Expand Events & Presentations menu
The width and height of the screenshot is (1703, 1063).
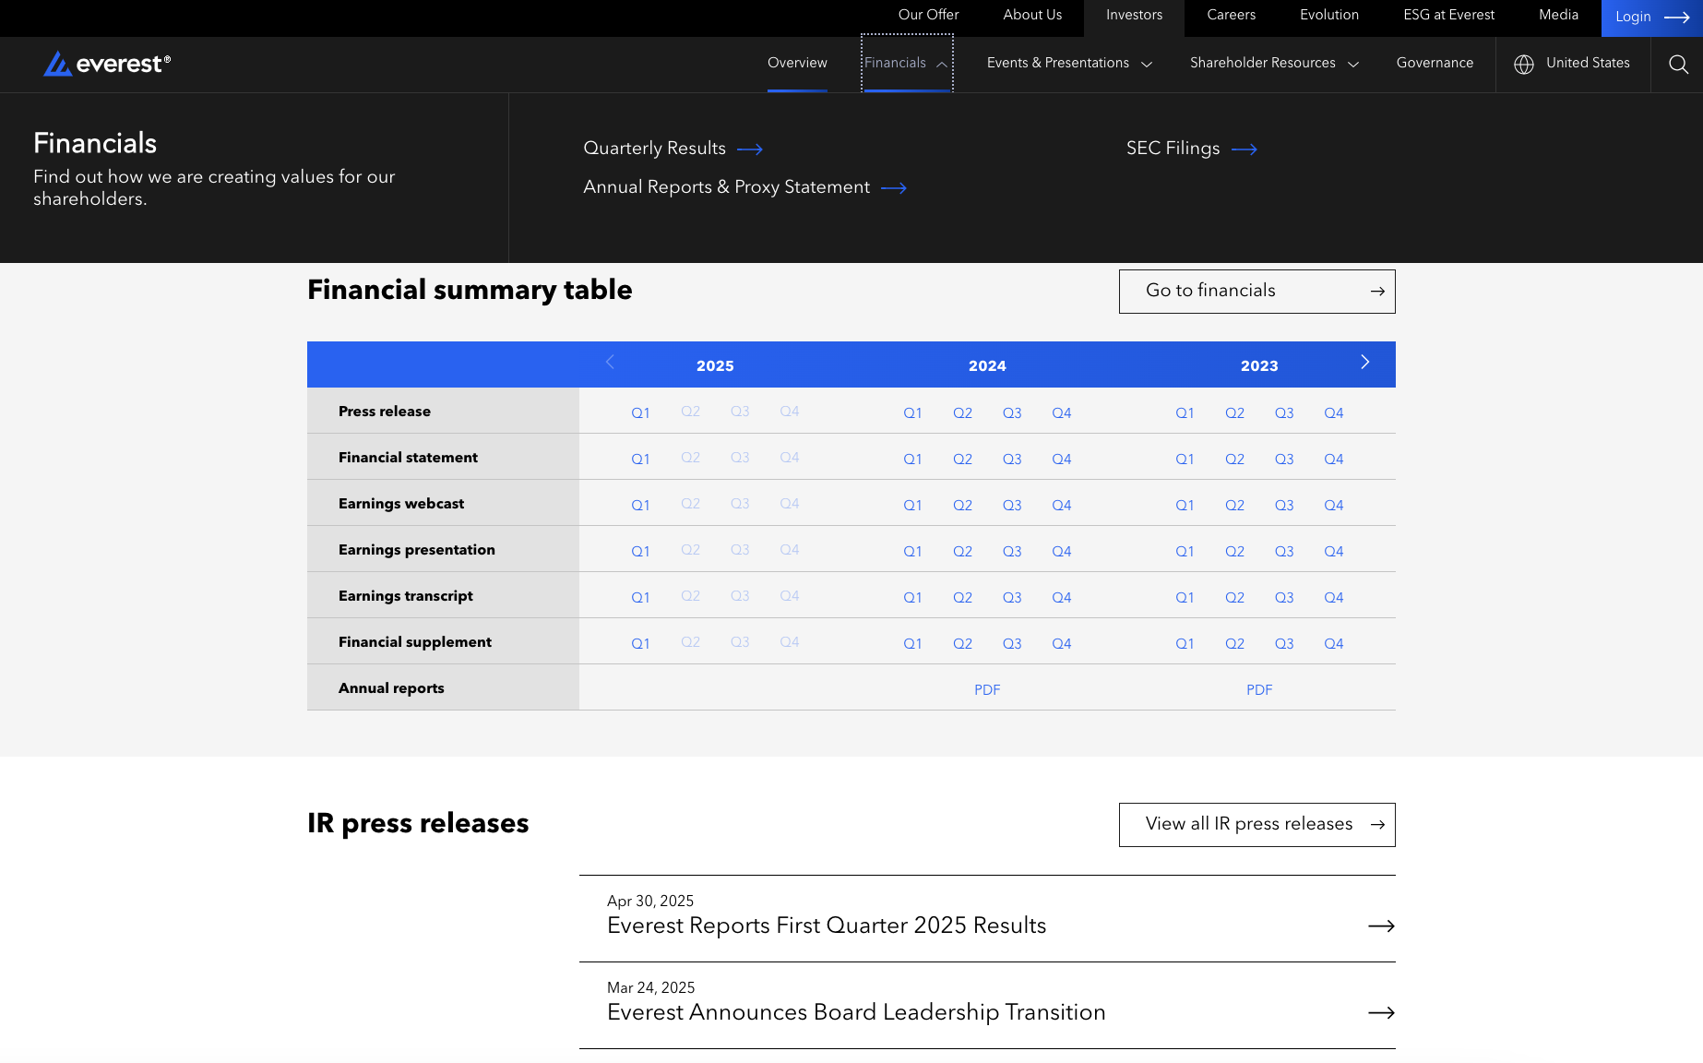point(1069,63)
